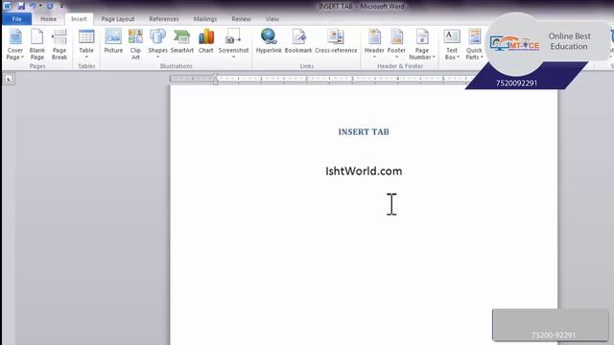Viewport: 614px width, 345px height.
Task: Open the Table insert menu
Action: pyautogui.click(x=86, y=44)
